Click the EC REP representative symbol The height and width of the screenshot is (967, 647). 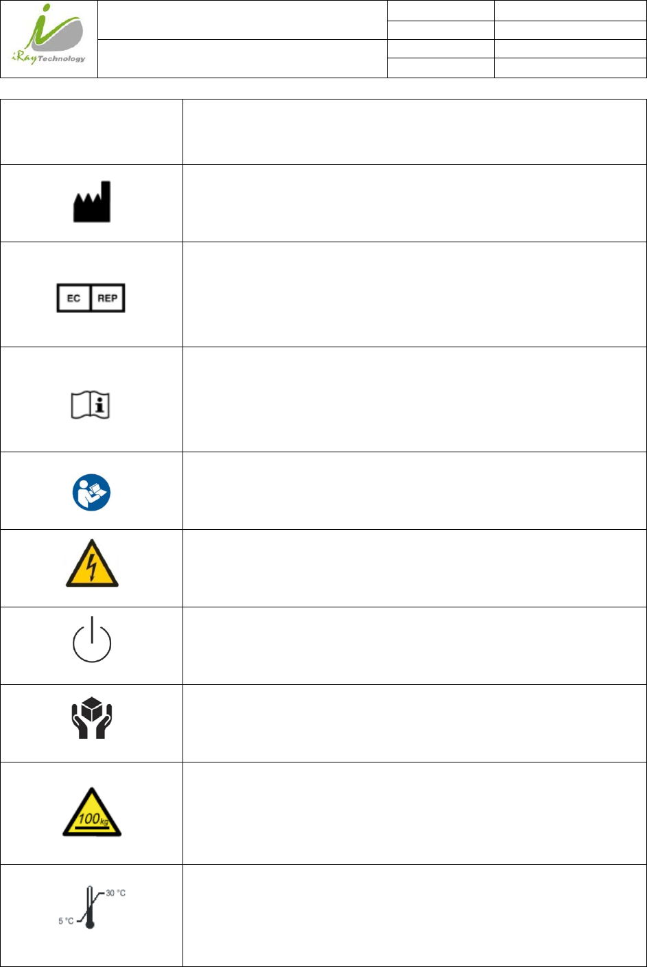coord(91,299)
